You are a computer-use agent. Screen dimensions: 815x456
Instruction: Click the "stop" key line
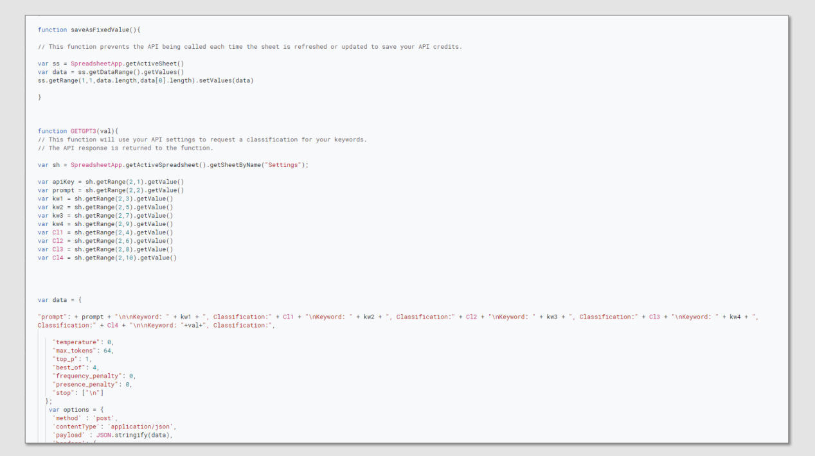tap(78, 392)
